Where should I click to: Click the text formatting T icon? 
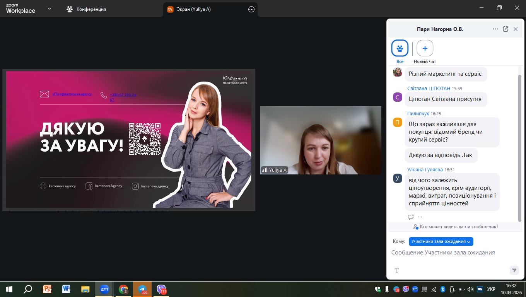(396, 271)
